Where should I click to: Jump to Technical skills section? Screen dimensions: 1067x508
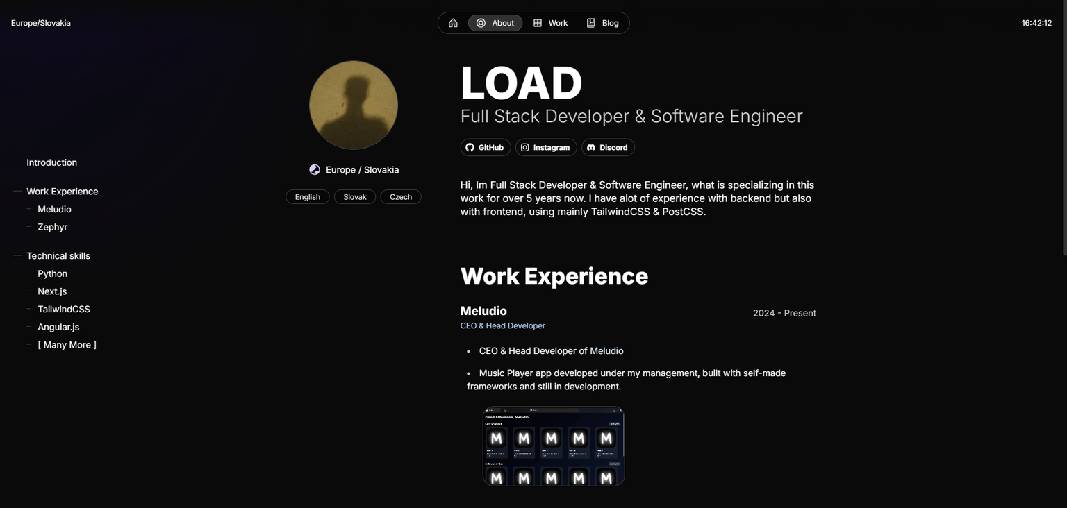pos(58,256)
